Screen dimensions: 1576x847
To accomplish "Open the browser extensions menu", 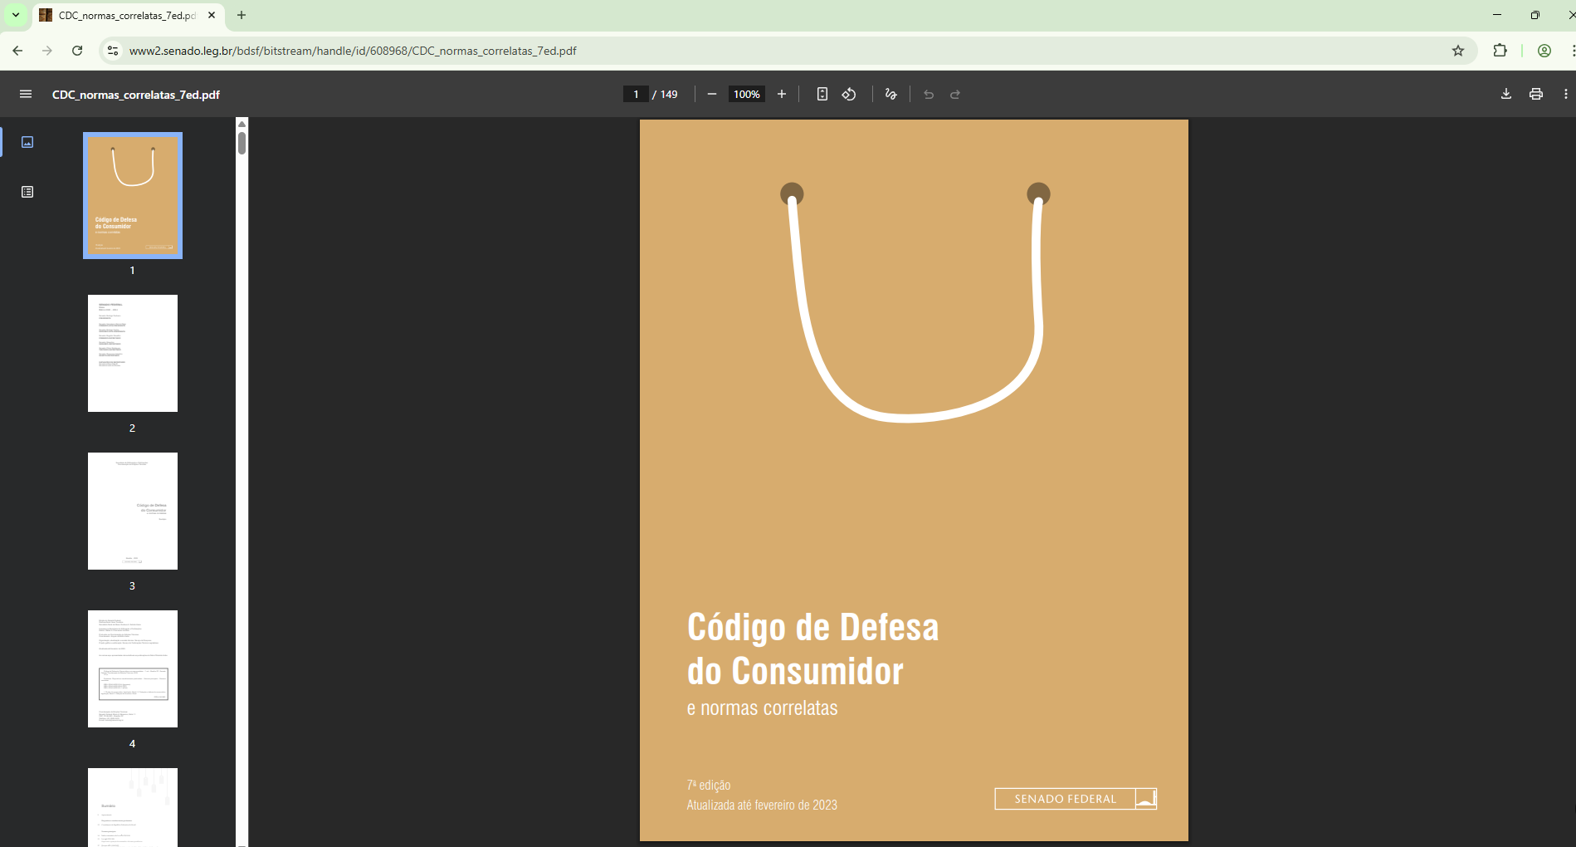I will coord(1500,51).
